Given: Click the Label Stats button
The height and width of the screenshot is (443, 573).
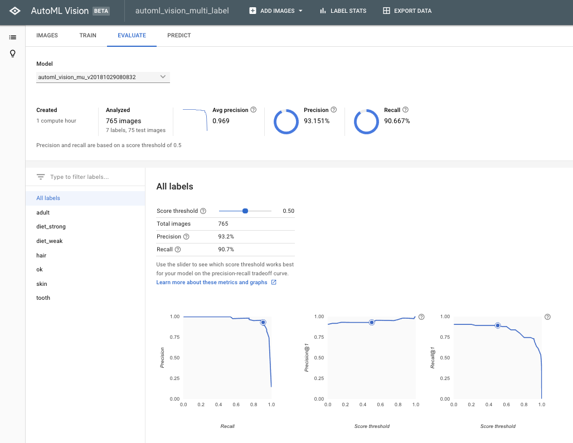Looking at the screenshot, I should pos(343,11).
